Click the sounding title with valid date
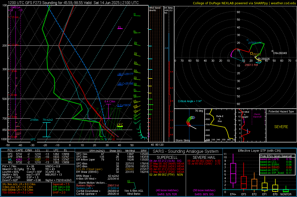The image size is (297, 197). tap(73, 3)
